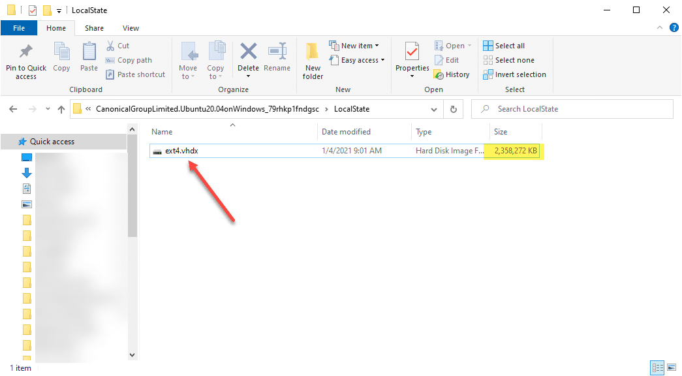Select Paste shortcut option
Image resolution: width=682 pixels, height=376 pixels.
coord(136,74)
